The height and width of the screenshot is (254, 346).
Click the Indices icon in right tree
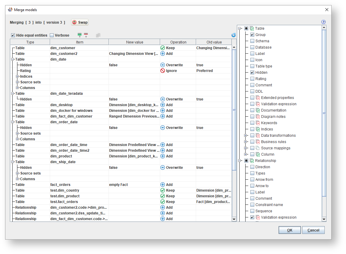point(258,129)
